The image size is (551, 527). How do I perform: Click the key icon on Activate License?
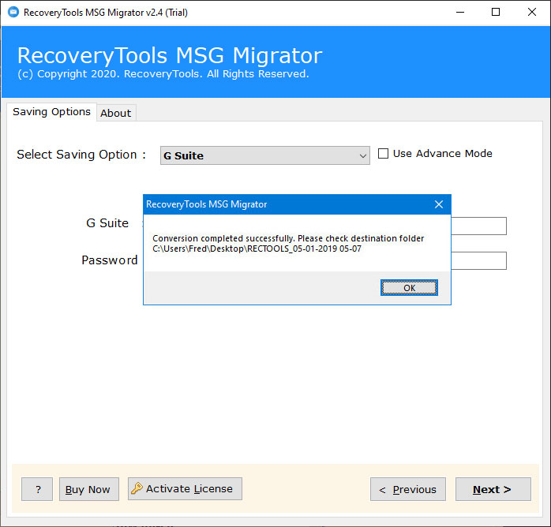tap(137, 488)
